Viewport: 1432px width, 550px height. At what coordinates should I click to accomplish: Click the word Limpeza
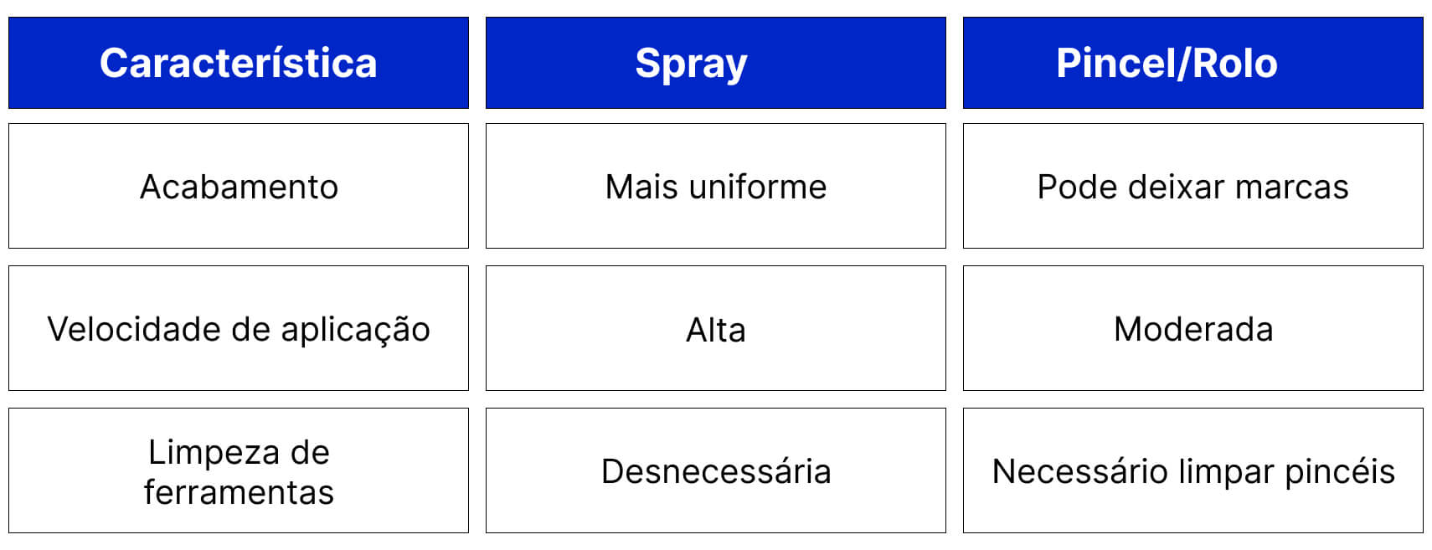(214, 452)
